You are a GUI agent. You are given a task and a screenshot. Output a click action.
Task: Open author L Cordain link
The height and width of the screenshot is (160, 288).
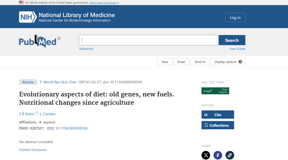point(48,114)
